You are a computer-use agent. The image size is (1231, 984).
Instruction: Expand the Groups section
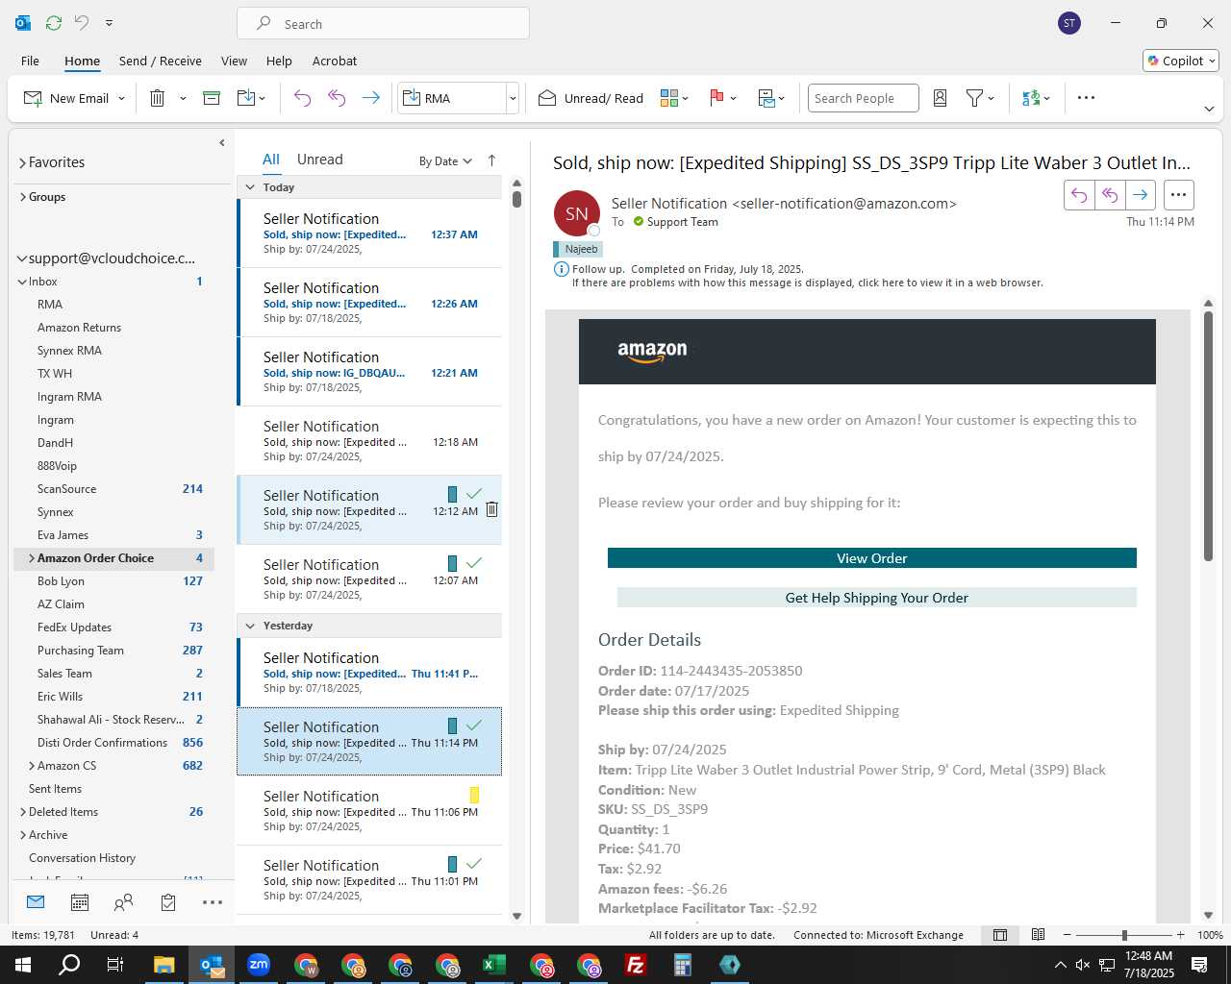(x=22, y=197)
